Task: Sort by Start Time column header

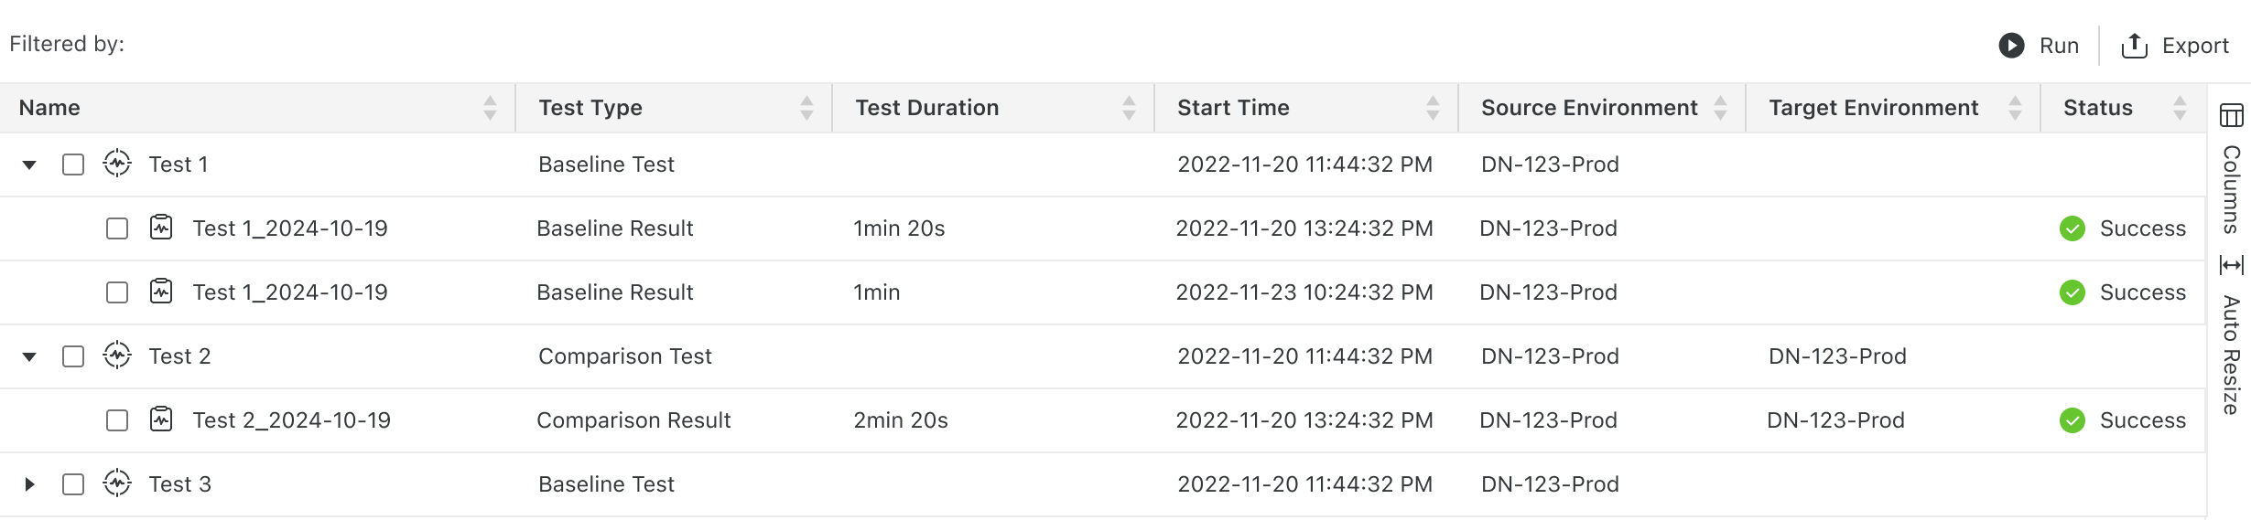Action: (x=1232, y=108)
